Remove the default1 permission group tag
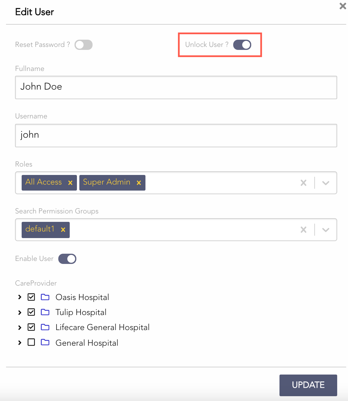 tap(63, 230)
